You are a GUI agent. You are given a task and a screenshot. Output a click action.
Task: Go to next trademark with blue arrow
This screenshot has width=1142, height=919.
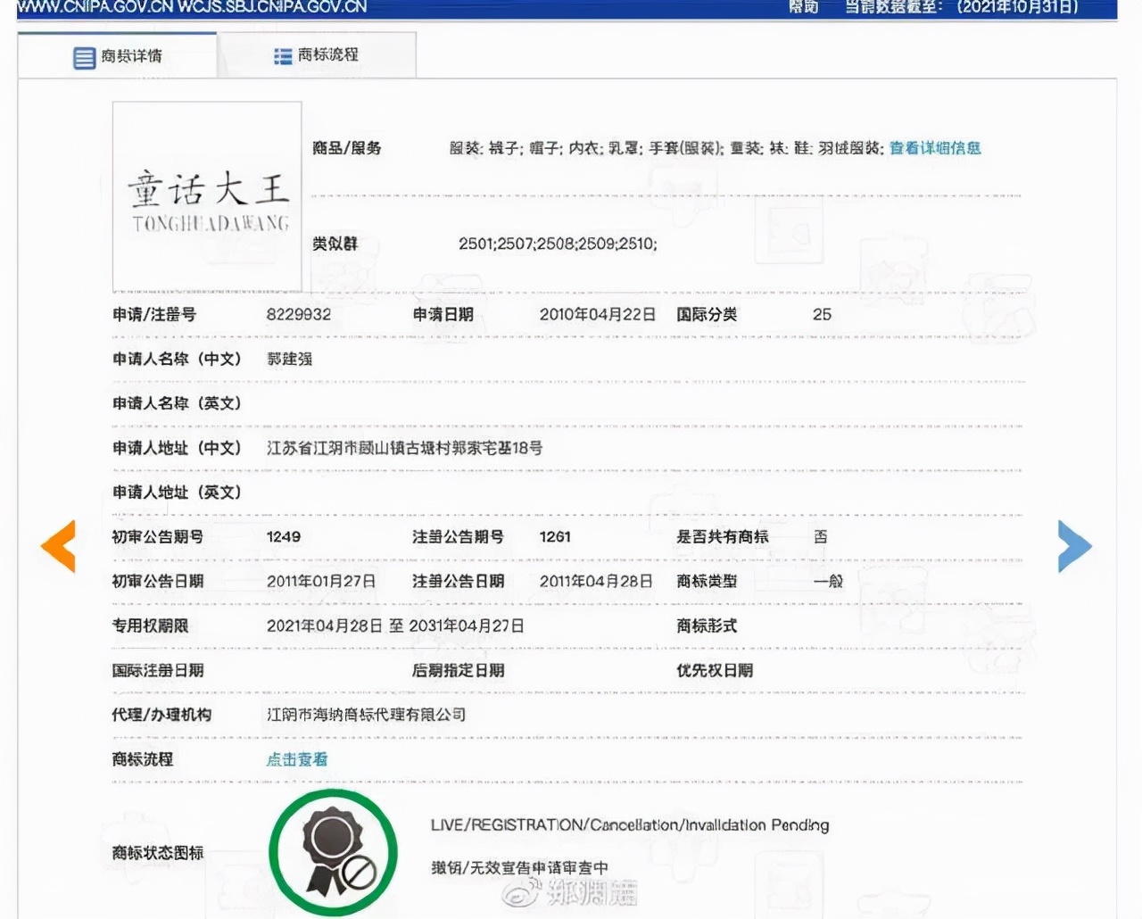pos(1074,545)
